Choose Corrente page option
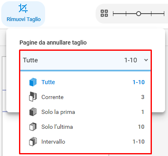Image resolution: width=168 pixels, height=156 pixels. [x=86, y=97]
